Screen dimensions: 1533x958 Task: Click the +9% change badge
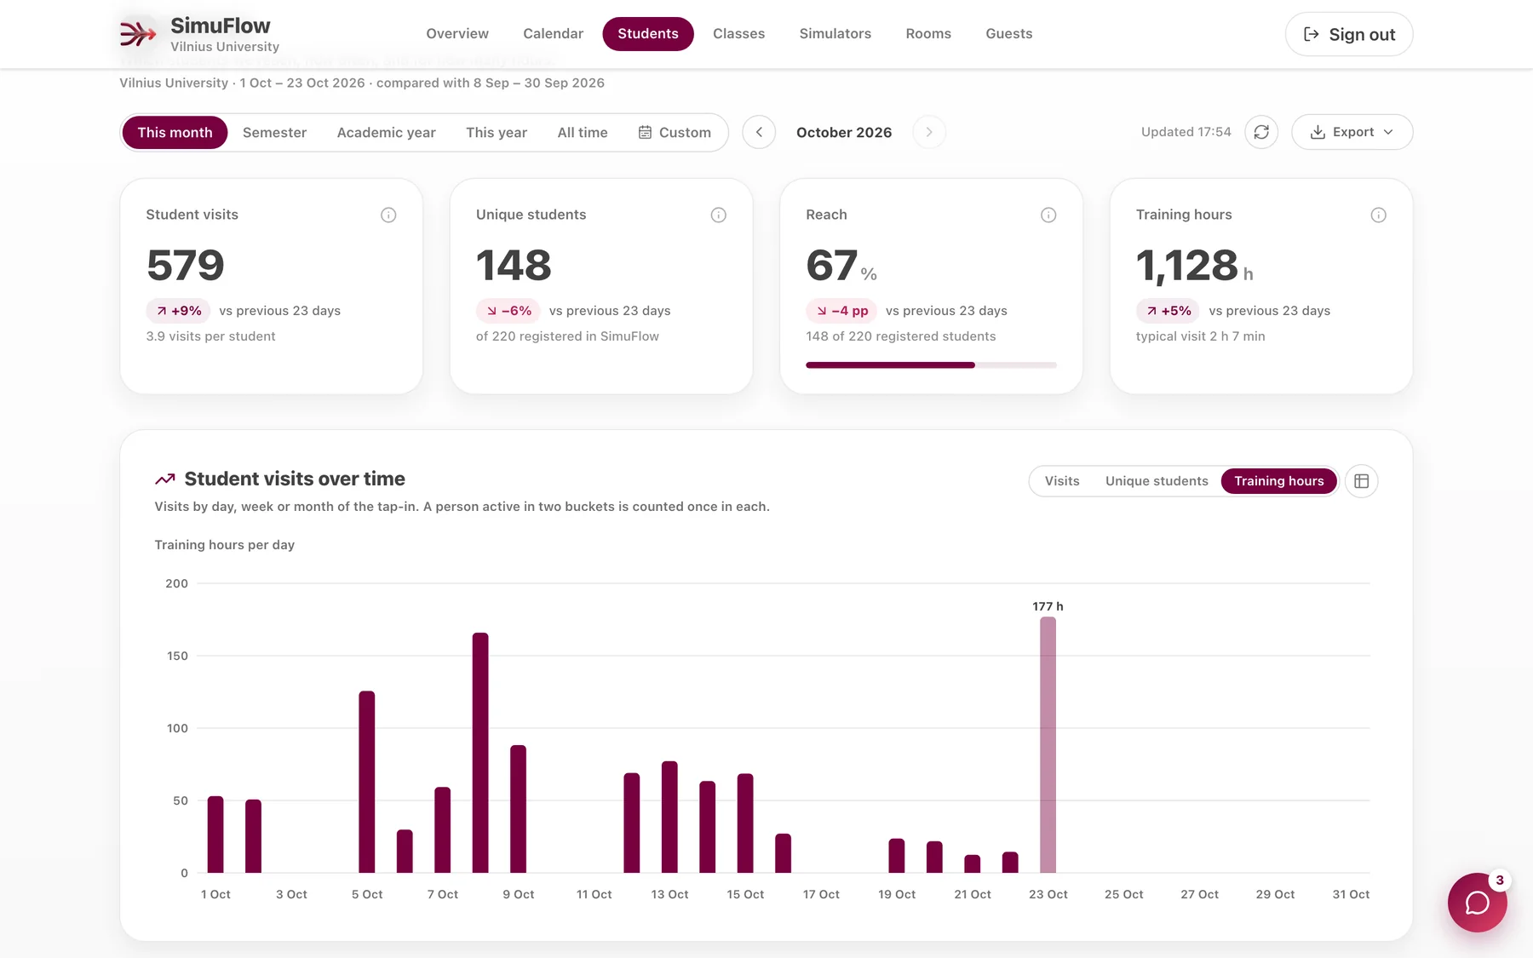(x=178, y=311)
